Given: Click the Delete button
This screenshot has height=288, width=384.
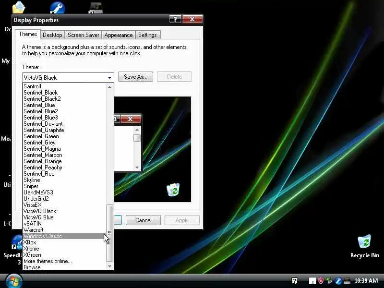Looking at the screenshot, I should 174,77.
